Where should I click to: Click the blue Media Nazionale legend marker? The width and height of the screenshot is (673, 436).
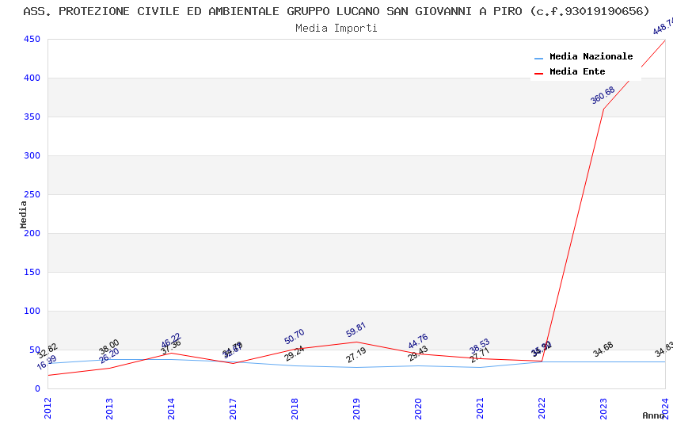click(x=538, y=58)
